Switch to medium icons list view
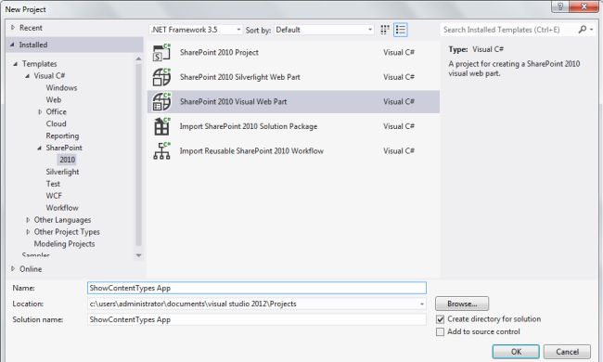 click(x=401, y=30)
